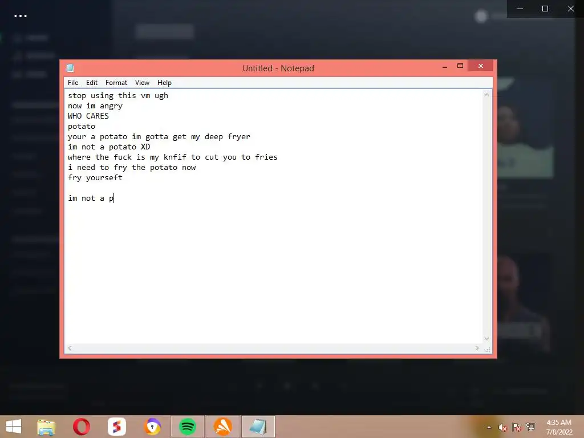Screen dimensions: 584x438
Task: Click the Notepad icon in the title bar
Action: click(x=70, y=68)
